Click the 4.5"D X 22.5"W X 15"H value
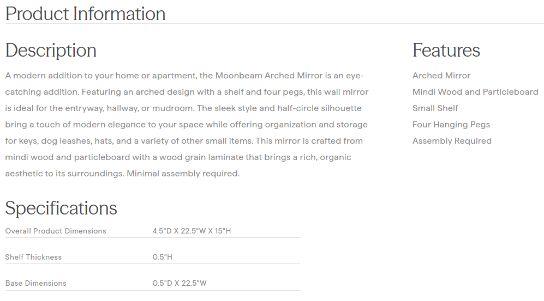This screenshot has height=301, width=544. coord(192,231)
